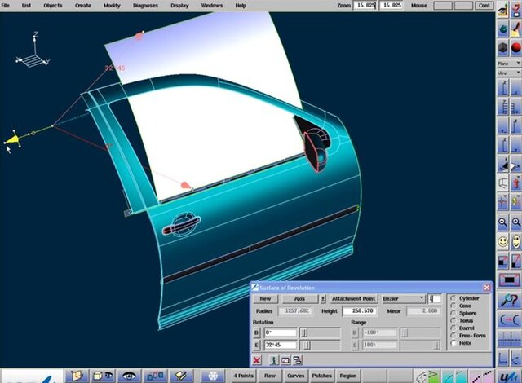Click the round smiley face icon
Image resolution: width=522 pixels, height=383 pixels.
(502, 242)
